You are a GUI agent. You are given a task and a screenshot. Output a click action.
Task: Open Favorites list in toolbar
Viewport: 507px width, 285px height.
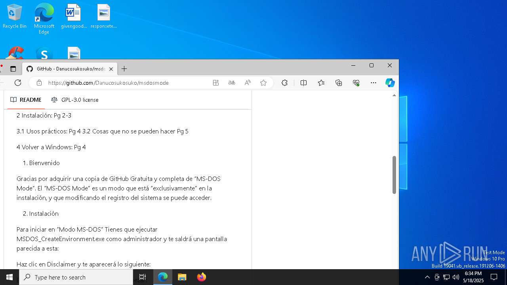(321, 83)
